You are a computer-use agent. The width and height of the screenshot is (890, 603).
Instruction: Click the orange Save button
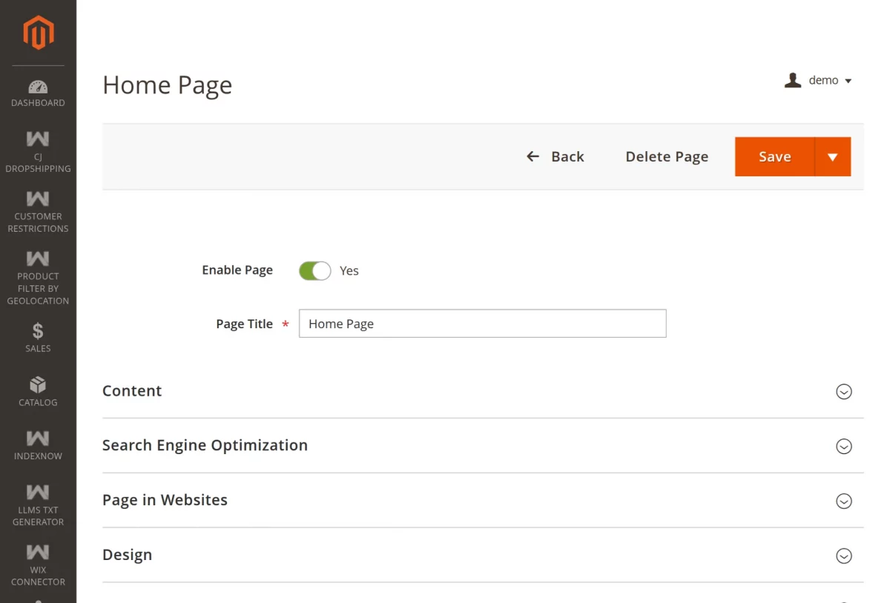coord(774,157)
